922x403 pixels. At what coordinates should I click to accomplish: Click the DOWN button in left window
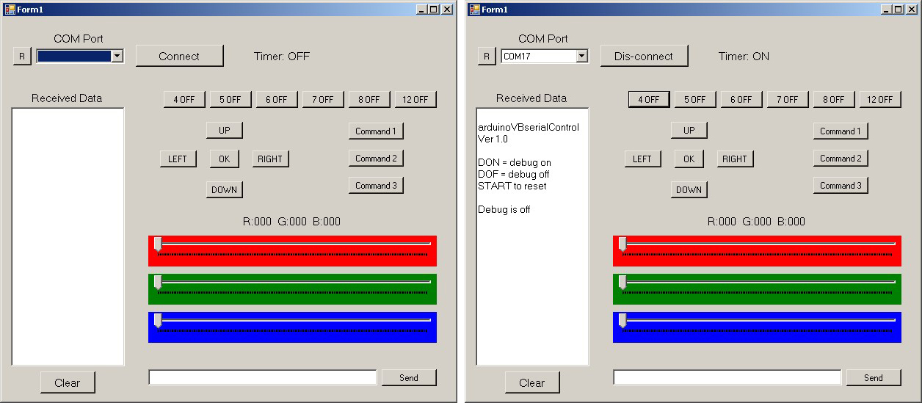[225, 189]
